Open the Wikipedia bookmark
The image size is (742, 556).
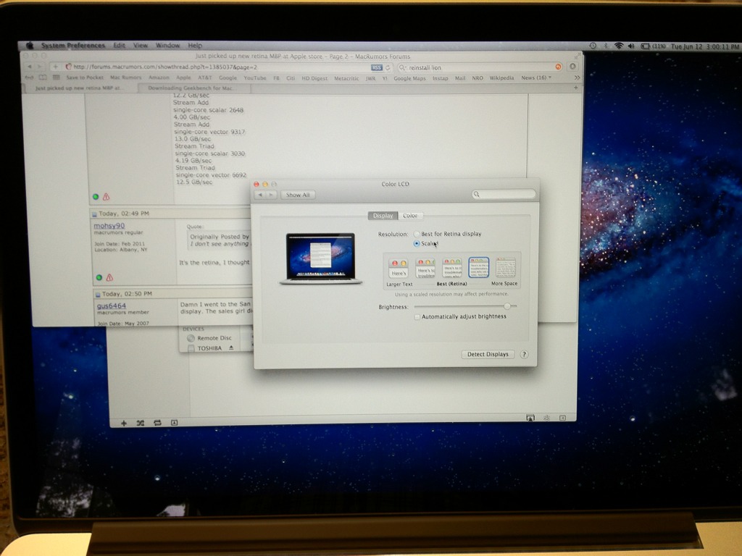tap(501, 78)
